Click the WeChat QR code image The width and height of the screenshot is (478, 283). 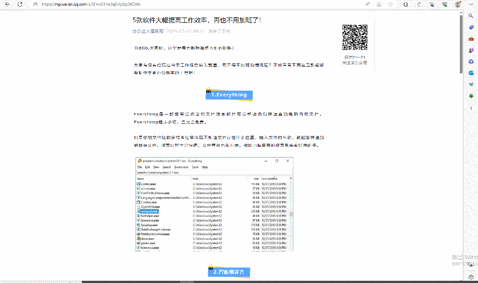pyautogui.click(x=355, y=37)
